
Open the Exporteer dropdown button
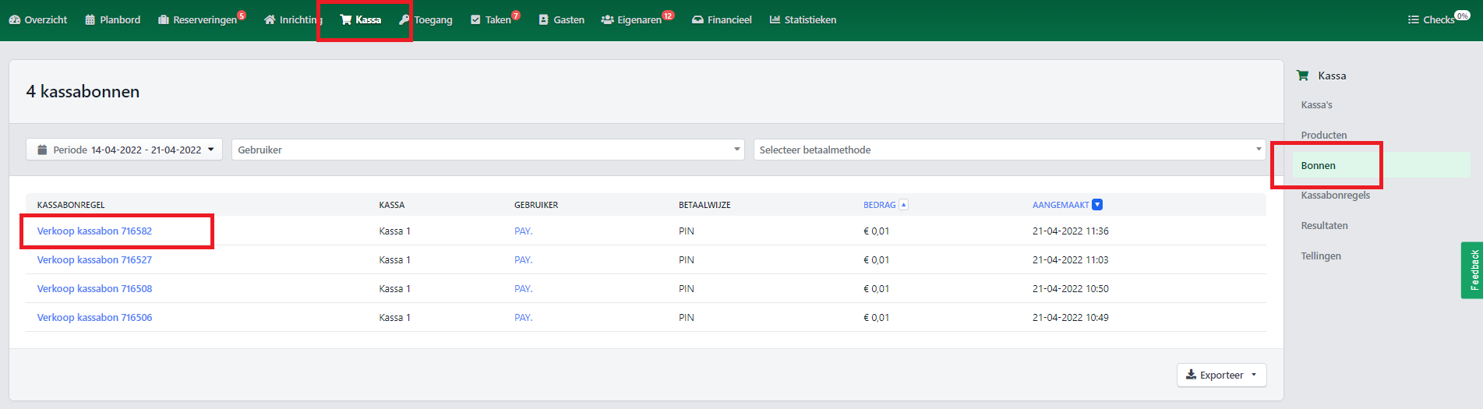[1221, 375]
